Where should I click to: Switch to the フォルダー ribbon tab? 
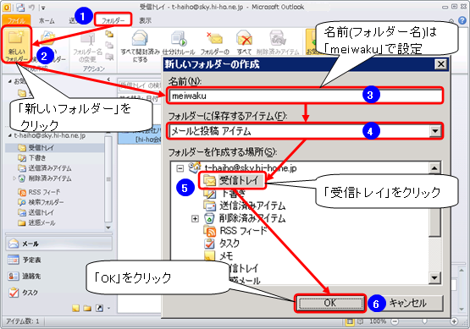click(x=113, y=20)
